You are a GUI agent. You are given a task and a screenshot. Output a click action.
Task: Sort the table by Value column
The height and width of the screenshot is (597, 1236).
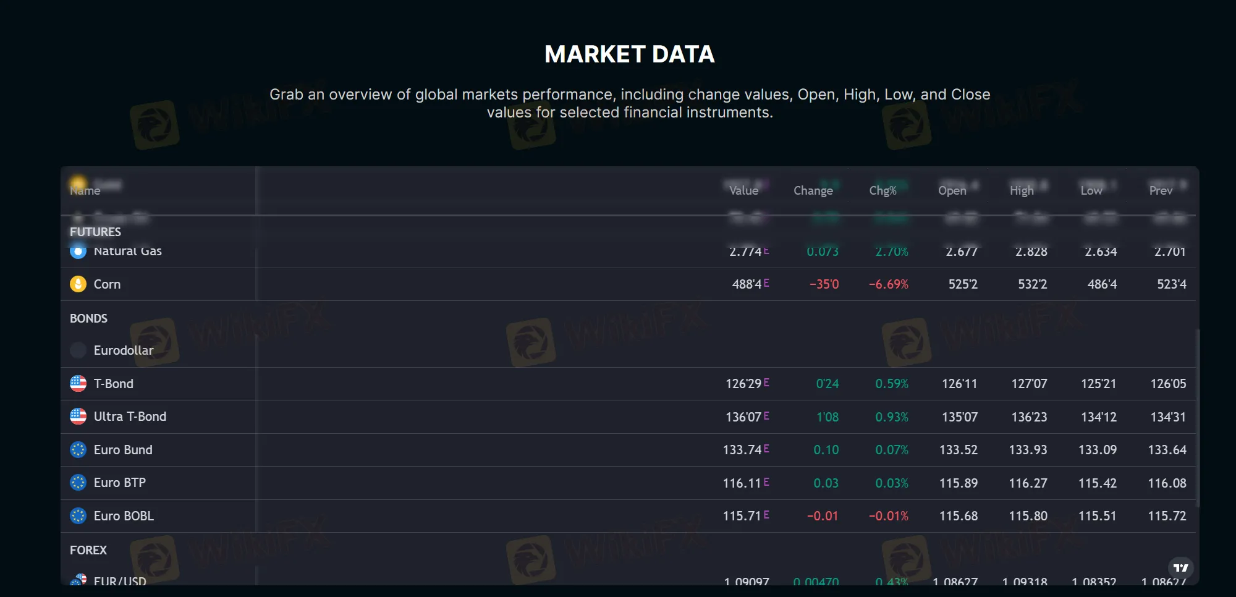point(743,190)
